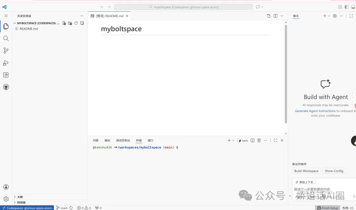
Task: Open the Extensions view
Action: click(x=6, y=75)
